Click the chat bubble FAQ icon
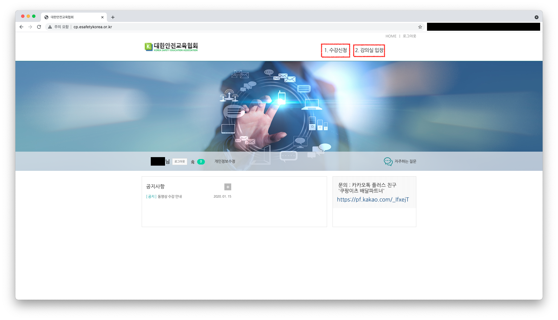 pos(388,162)
